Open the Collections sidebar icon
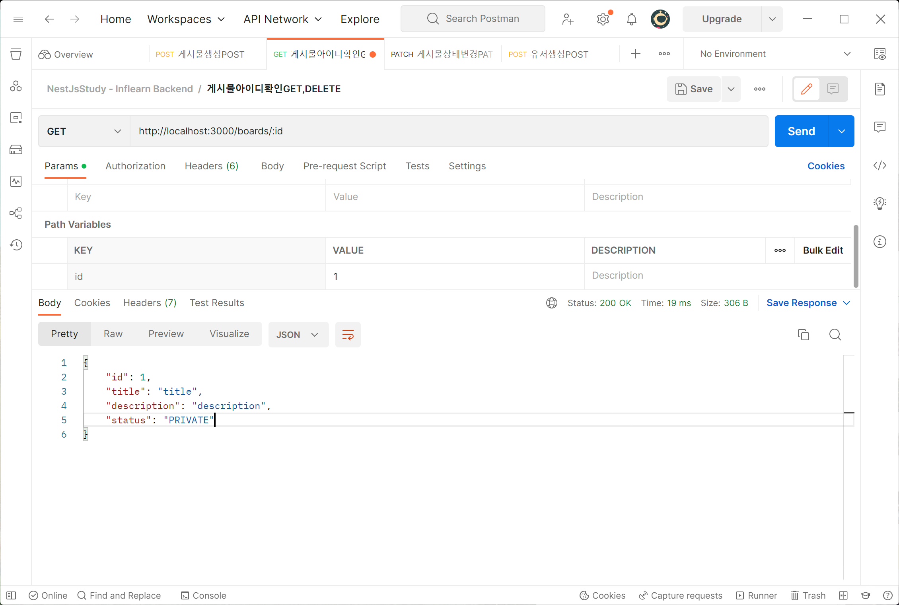899x605 pixels. click(x=16, y=54)
